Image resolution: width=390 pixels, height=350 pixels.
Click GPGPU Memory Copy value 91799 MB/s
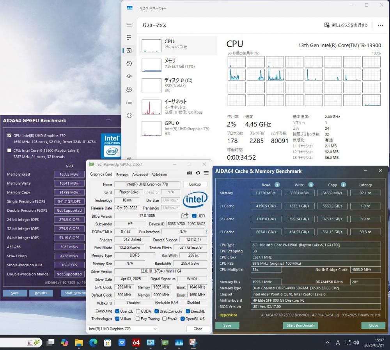pyautogui.click(x=69, y=192)
